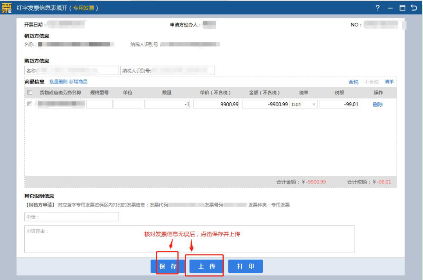
Task: Click the 申请理由 reason text area
Action: click(x=189, y=239)
